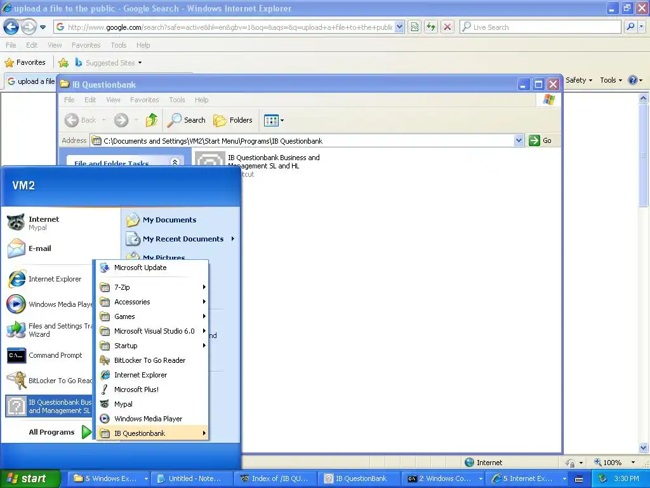This screenshot has height=488, width=650.
Task: Launch Windows Media Player from Start menu left pane
Action: tap(49, 304)
